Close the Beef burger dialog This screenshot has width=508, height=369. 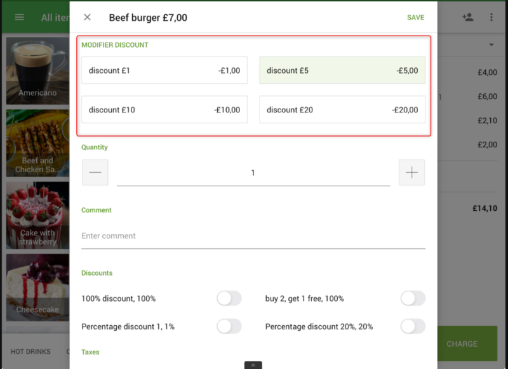coord(87,17)
